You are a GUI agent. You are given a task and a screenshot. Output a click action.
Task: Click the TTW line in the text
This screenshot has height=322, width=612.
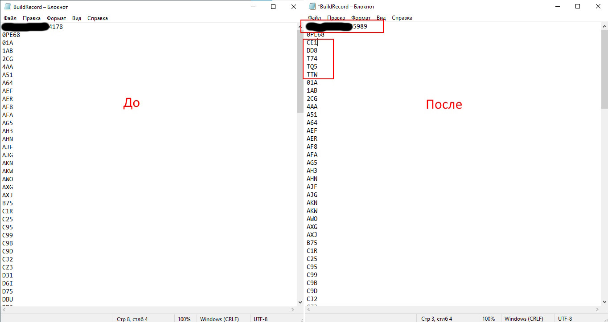pos(312,74)
